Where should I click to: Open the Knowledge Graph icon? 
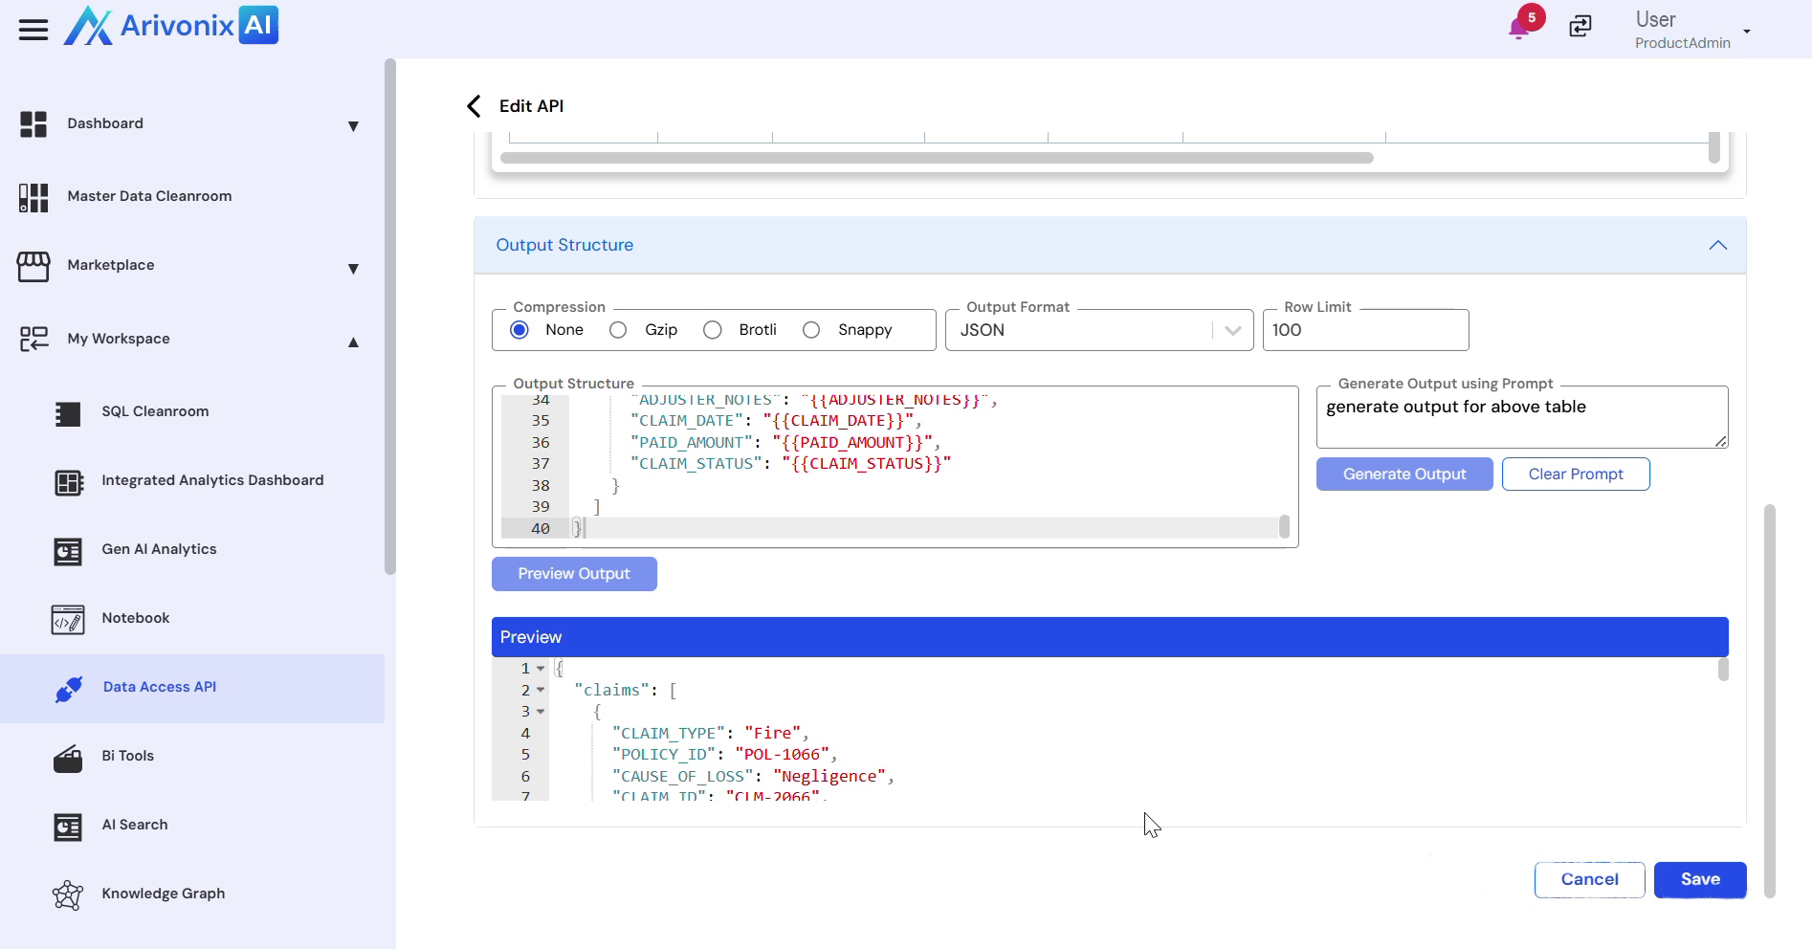(68, 894)
